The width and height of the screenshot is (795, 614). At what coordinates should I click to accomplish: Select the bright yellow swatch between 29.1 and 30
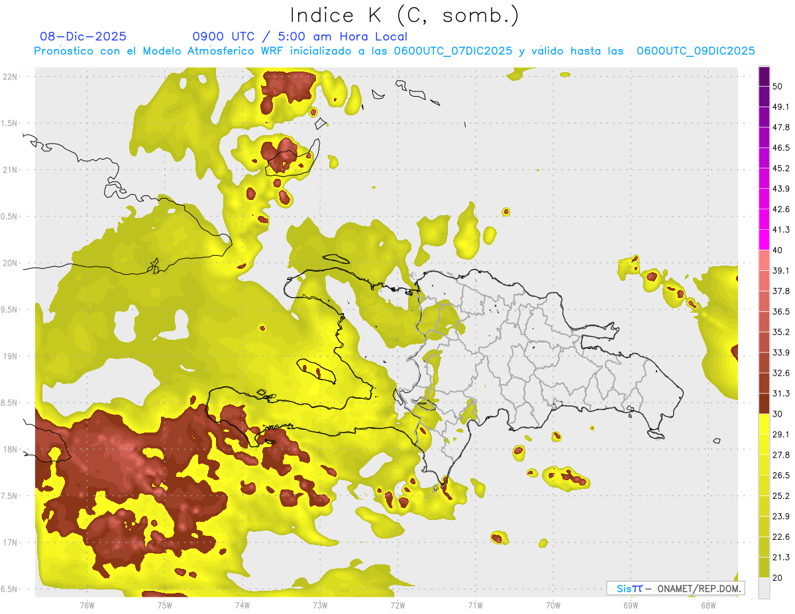click(x=764, y=424)
